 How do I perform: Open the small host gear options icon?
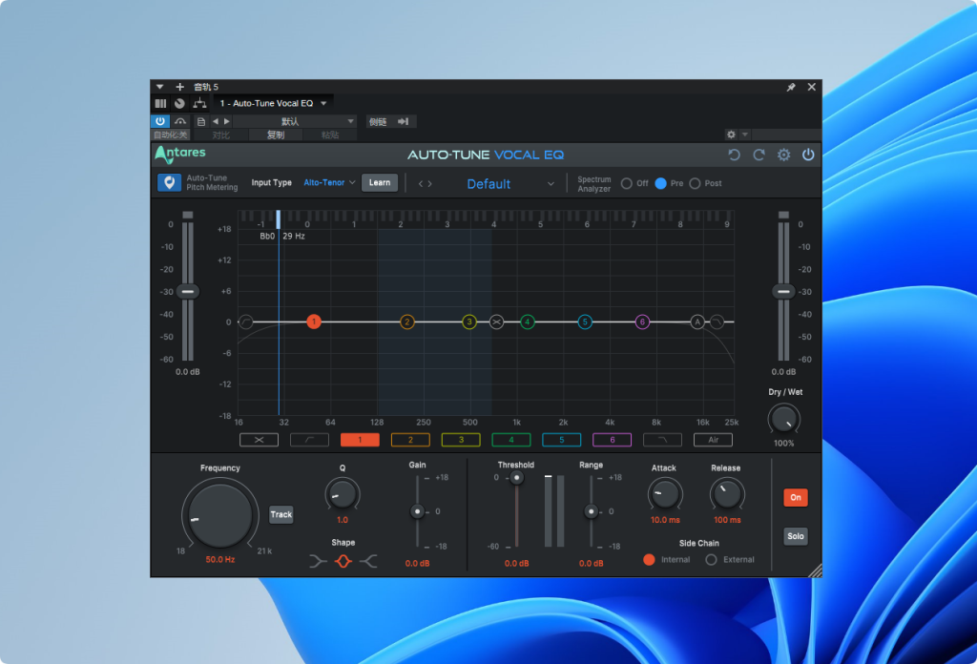click(x=731, y=135)
